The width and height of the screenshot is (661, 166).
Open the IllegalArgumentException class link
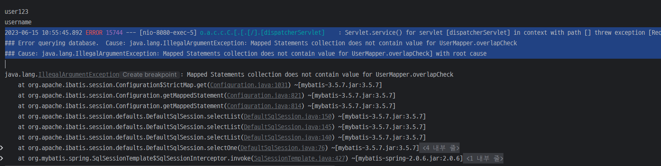tap(79, 75)
